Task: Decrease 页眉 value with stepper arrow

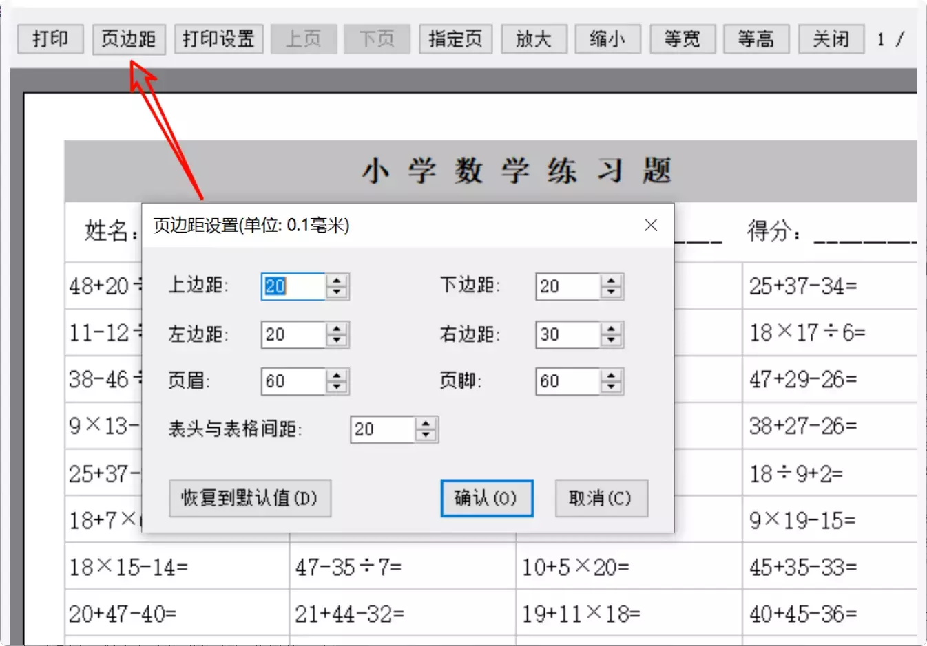Action: tap(336, 387)
